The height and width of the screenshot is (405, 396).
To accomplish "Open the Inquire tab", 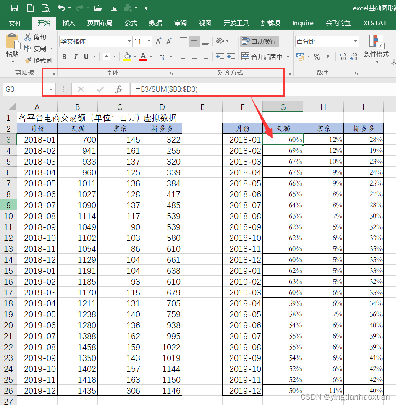I will coord(303,23).
